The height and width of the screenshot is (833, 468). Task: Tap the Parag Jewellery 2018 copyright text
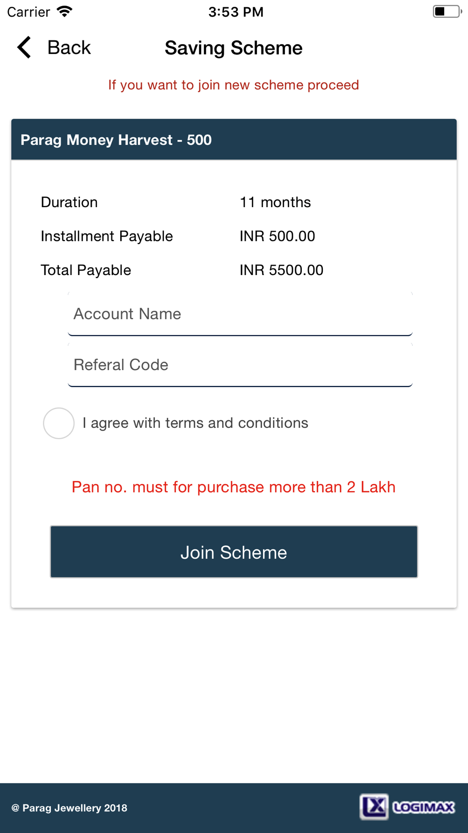coord(69,808)
